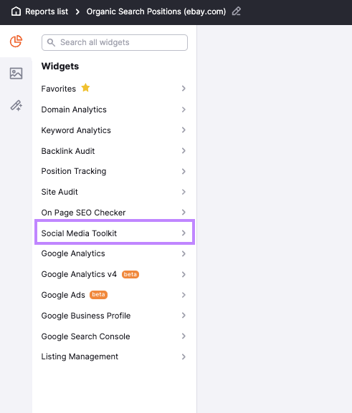Click the magnifier icon in search box
This screenshot has height=413, width=352.
[x=51, y=42]
